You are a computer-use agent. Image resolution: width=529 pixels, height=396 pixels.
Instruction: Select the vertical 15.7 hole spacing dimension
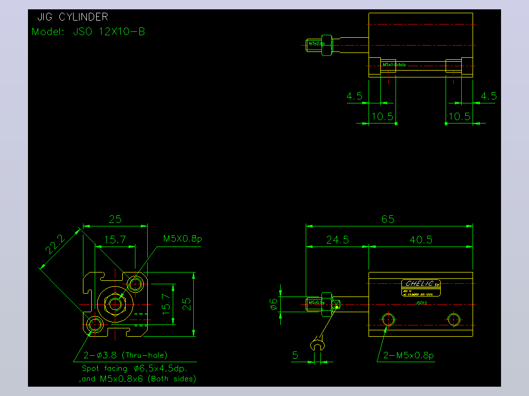click(166, 304)
